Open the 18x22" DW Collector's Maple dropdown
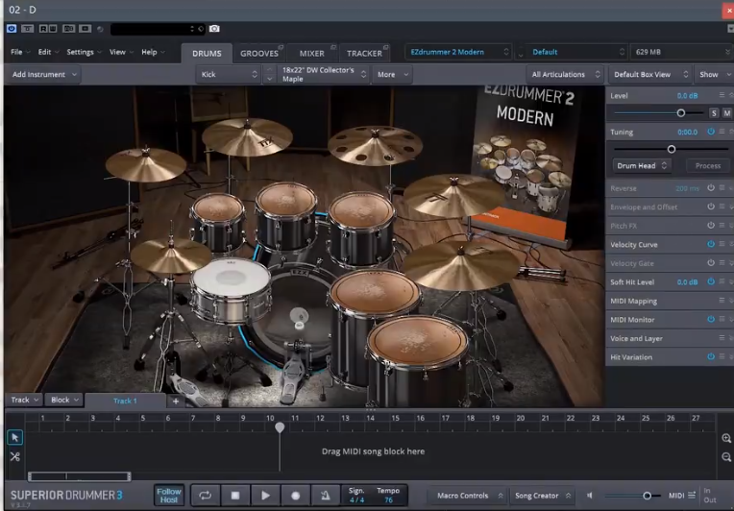The image size is (734, 511). coord(323,74)
